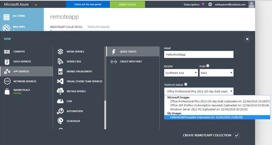
Task: Click the Subscriptions filter funnel icon
Action: point(203,4)
